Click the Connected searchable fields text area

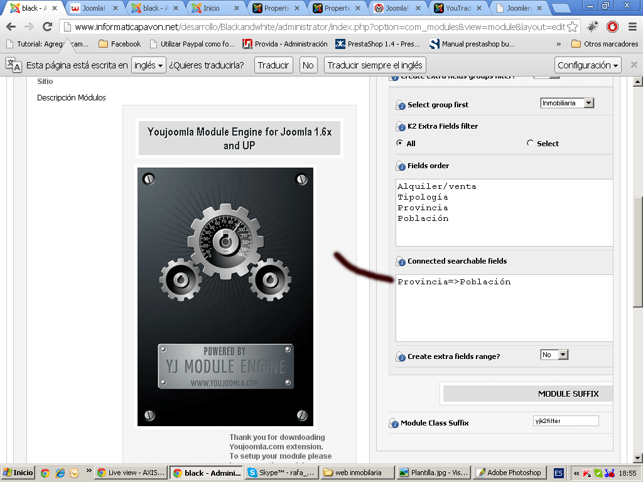coord(504,308)
